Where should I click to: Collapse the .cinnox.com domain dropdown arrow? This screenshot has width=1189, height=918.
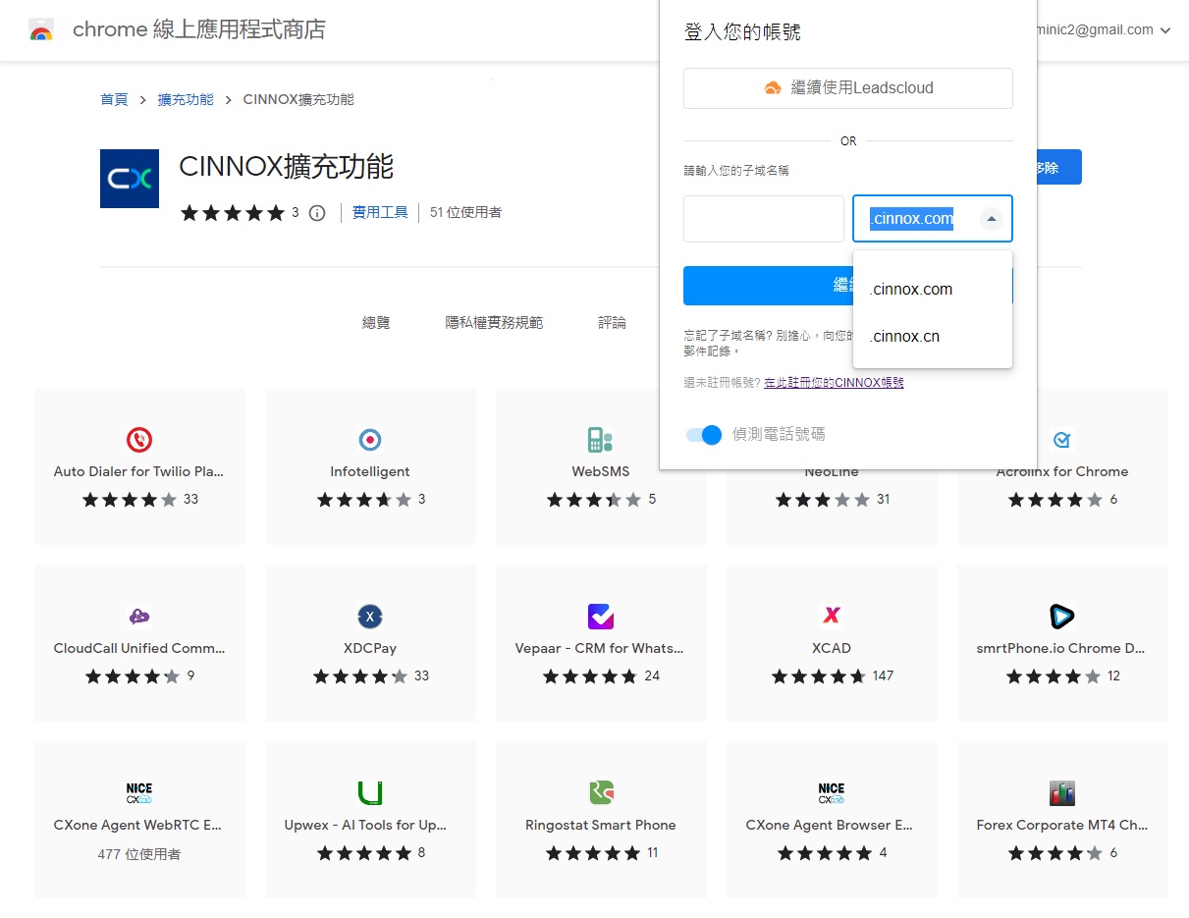[x=991, y=219]
